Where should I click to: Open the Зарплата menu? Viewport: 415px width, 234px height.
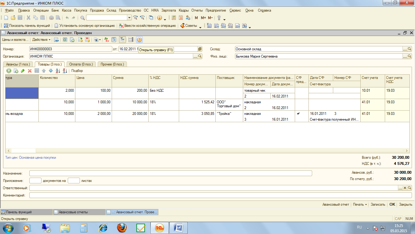[168, 10]
